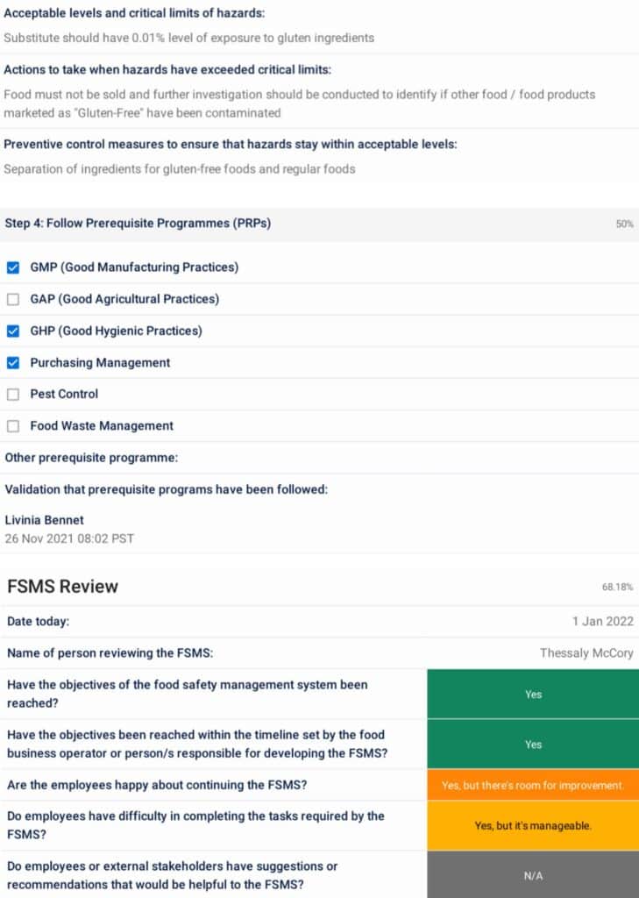Uncheck GMP (Good Manufacturing Practices) checkbox
This screenshot has width=639, height=898.
pos(13,267)
